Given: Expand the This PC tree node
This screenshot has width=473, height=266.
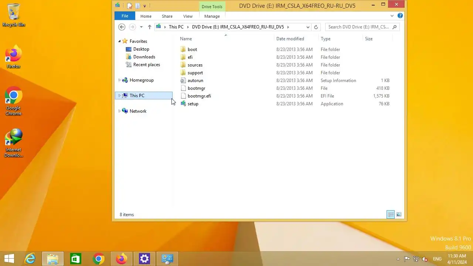Looking at the screenshot, I should pos(119,96).
